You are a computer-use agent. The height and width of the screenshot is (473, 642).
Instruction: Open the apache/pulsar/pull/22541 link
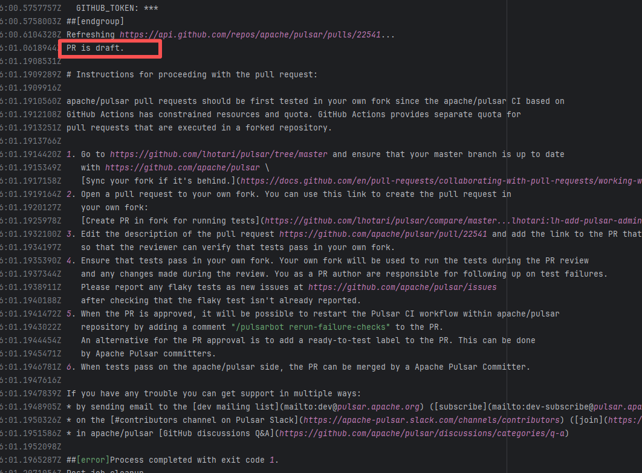384,234
